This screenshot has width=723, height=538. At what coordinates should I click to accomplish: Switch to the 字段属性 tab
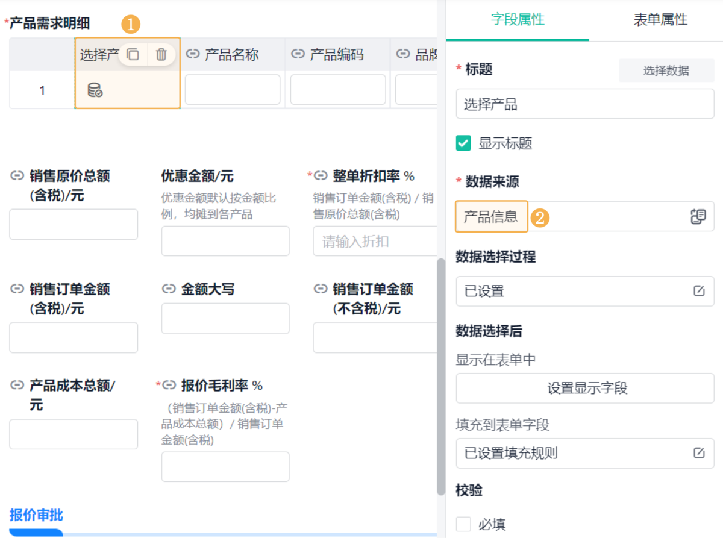[x=518, y=20]
